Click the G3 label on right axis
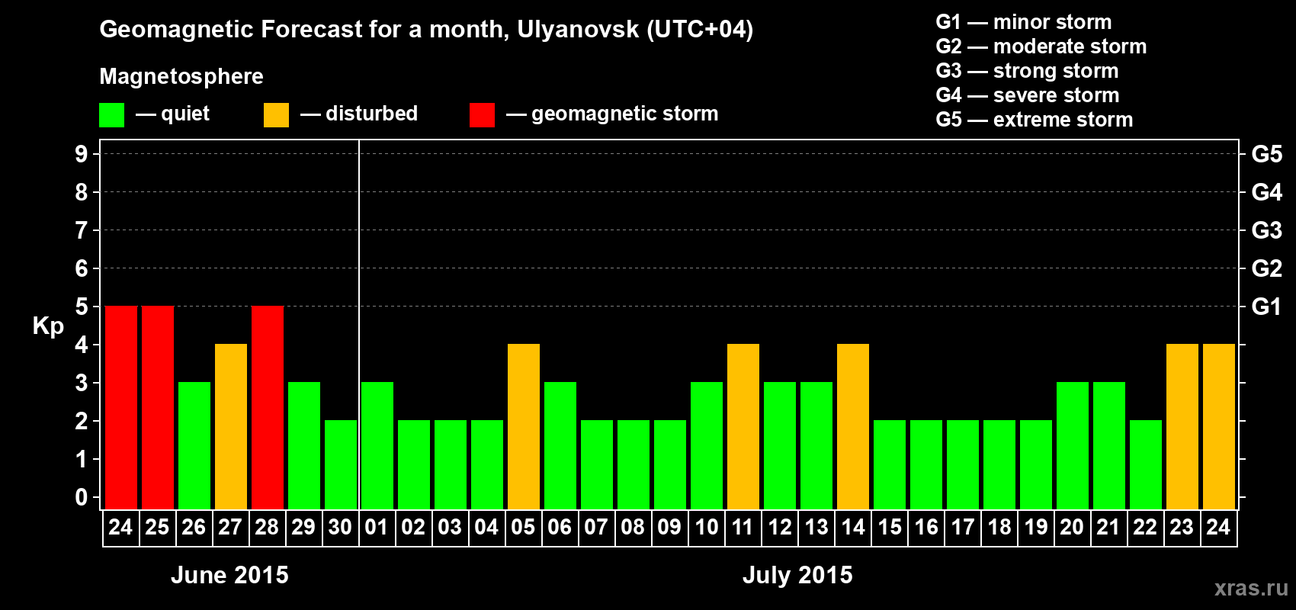 pyautogui.click(x=1267, y=230)
